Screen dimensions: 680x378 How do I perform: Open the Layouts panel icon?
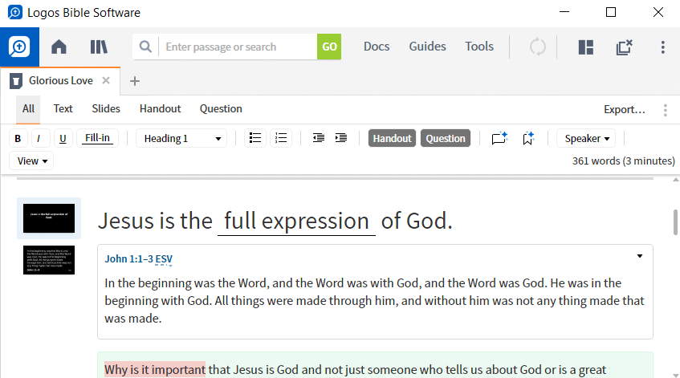(x=586, y=47)
